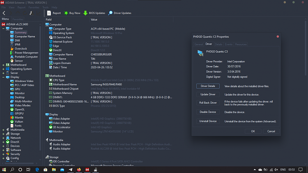Select the Sensor item in the tree
Viewport: 308px width, 173px height.
[18, 61]
